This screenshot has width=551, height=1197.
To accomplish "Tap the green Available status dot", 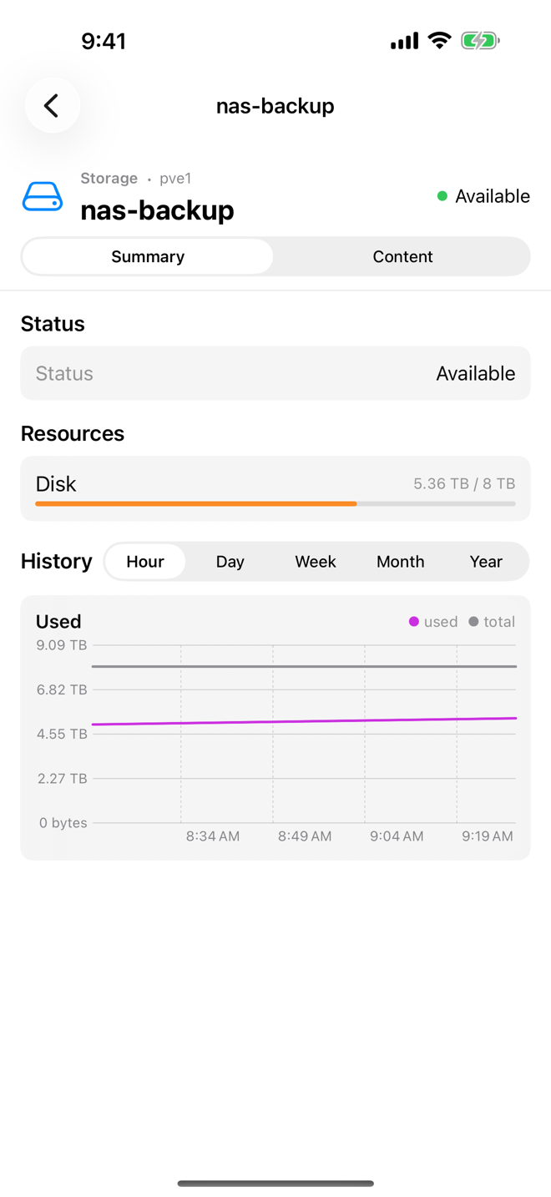I will point(442,196).
